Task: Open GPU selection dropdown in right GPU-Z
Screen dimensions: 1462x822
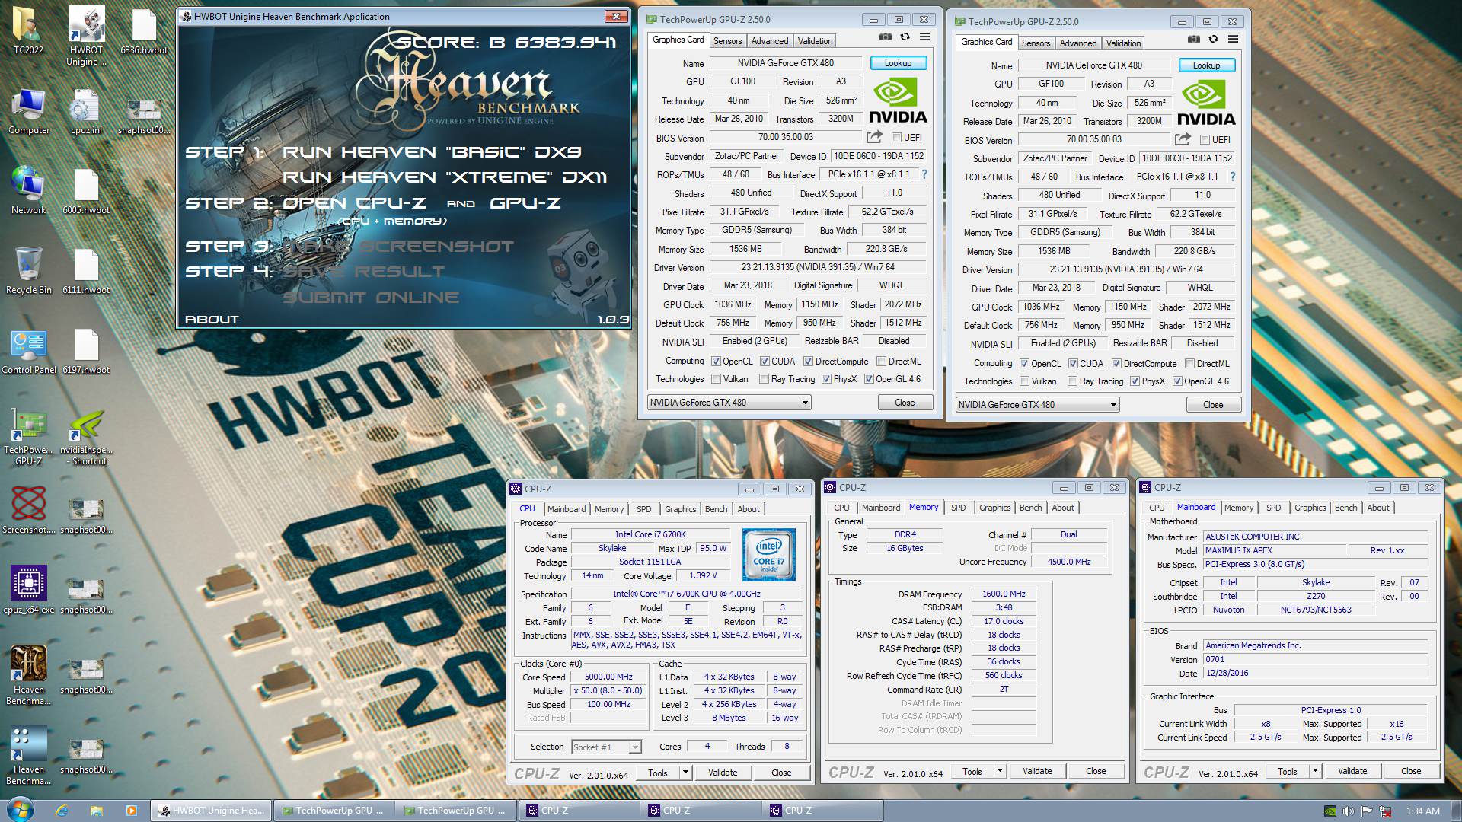Action: 1037,405
